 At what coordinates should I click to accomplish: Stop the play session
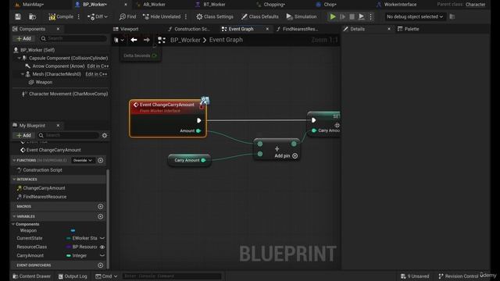(x=352, y=16)
